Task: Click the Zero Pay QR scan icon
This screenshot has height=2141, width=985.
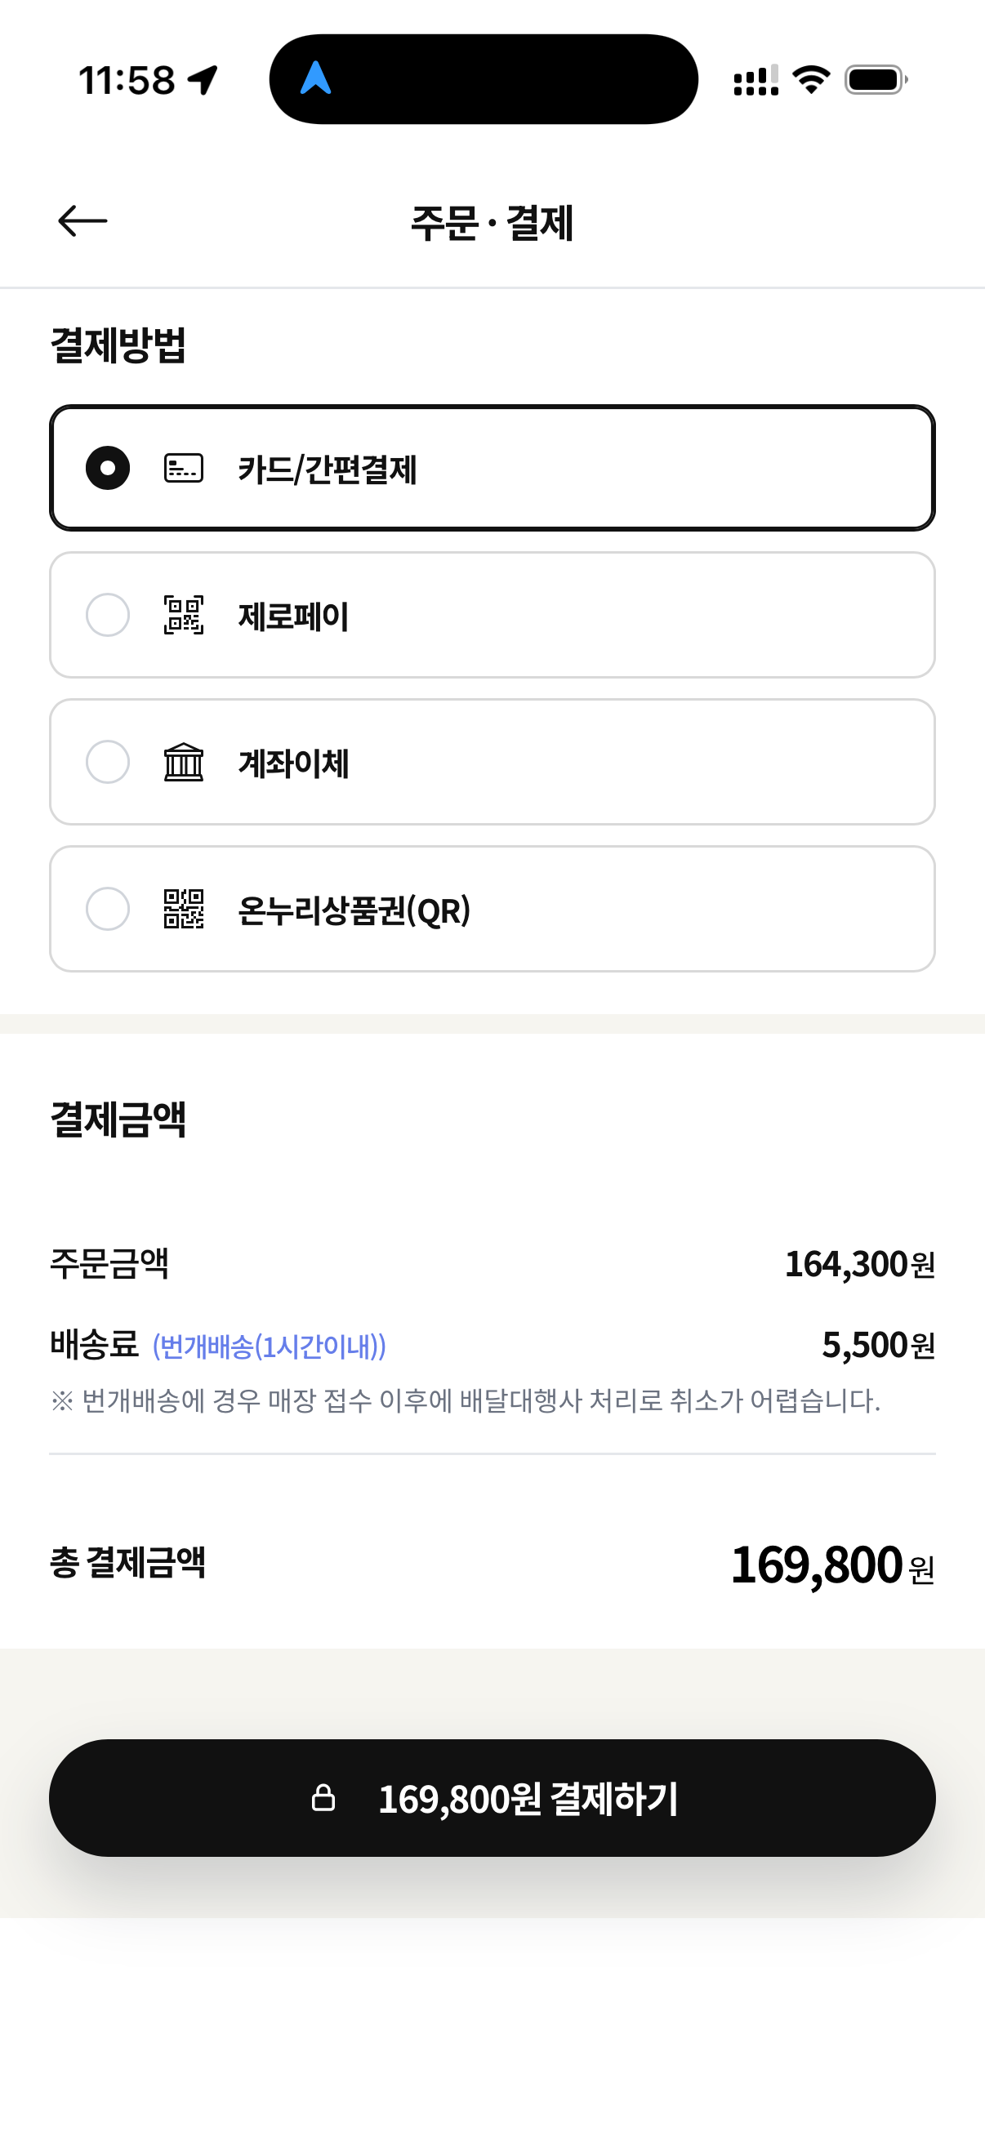Action: point(184,615)
